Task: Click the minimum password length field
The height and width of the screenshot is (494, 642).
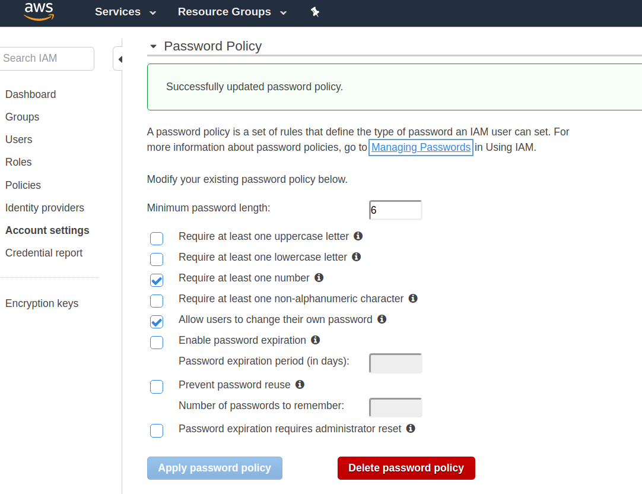Action: tap(395, 209)
